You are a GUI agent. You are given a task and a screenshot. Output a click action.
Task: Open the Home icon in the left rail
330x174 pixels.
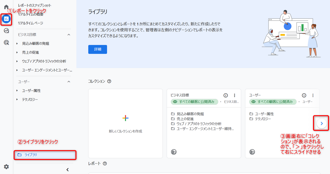click(6, 7)
